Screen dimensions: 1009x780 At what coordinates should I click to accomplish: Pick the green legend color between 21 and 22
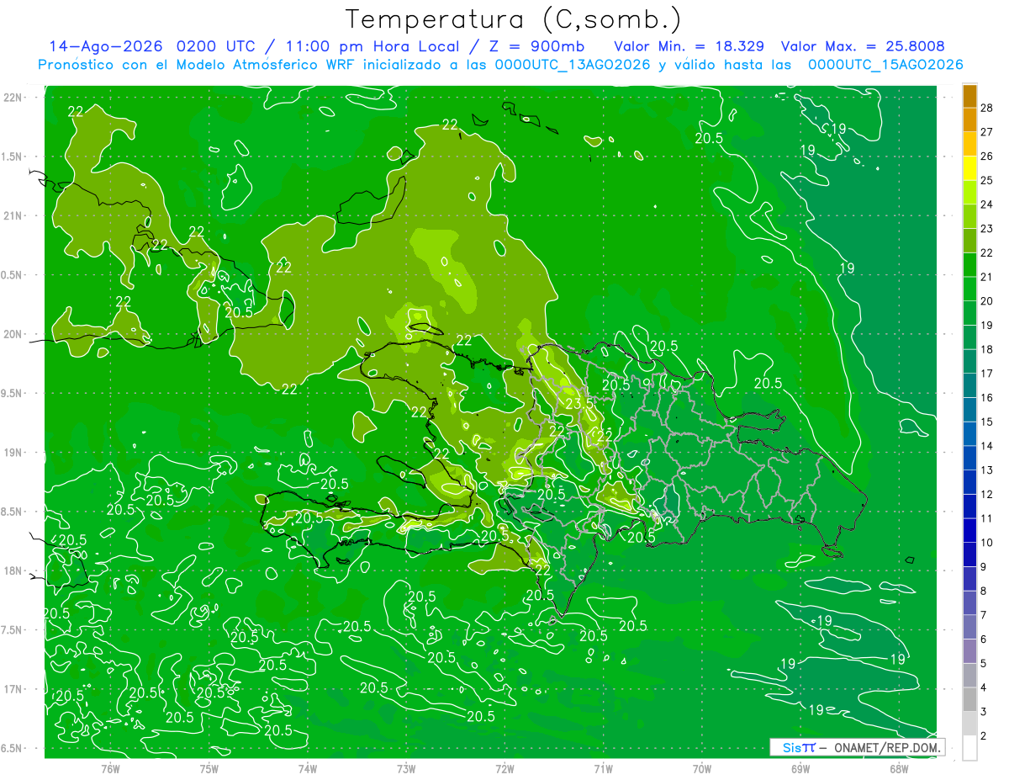[x=969, y=265]
